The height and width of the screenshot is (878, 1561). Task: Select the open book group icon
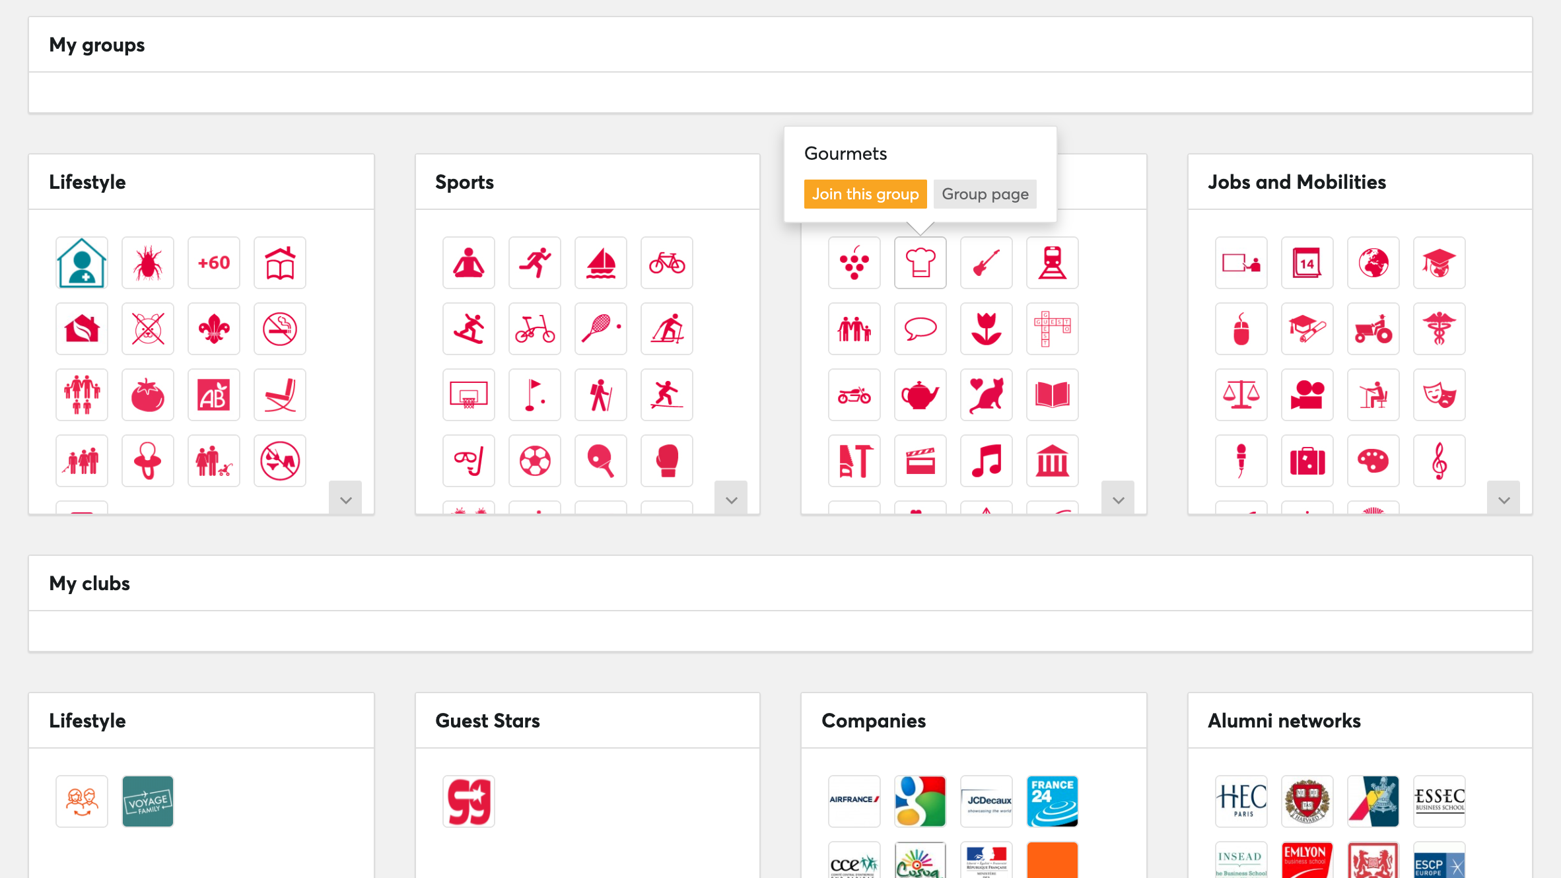[x=1053, y=395]
